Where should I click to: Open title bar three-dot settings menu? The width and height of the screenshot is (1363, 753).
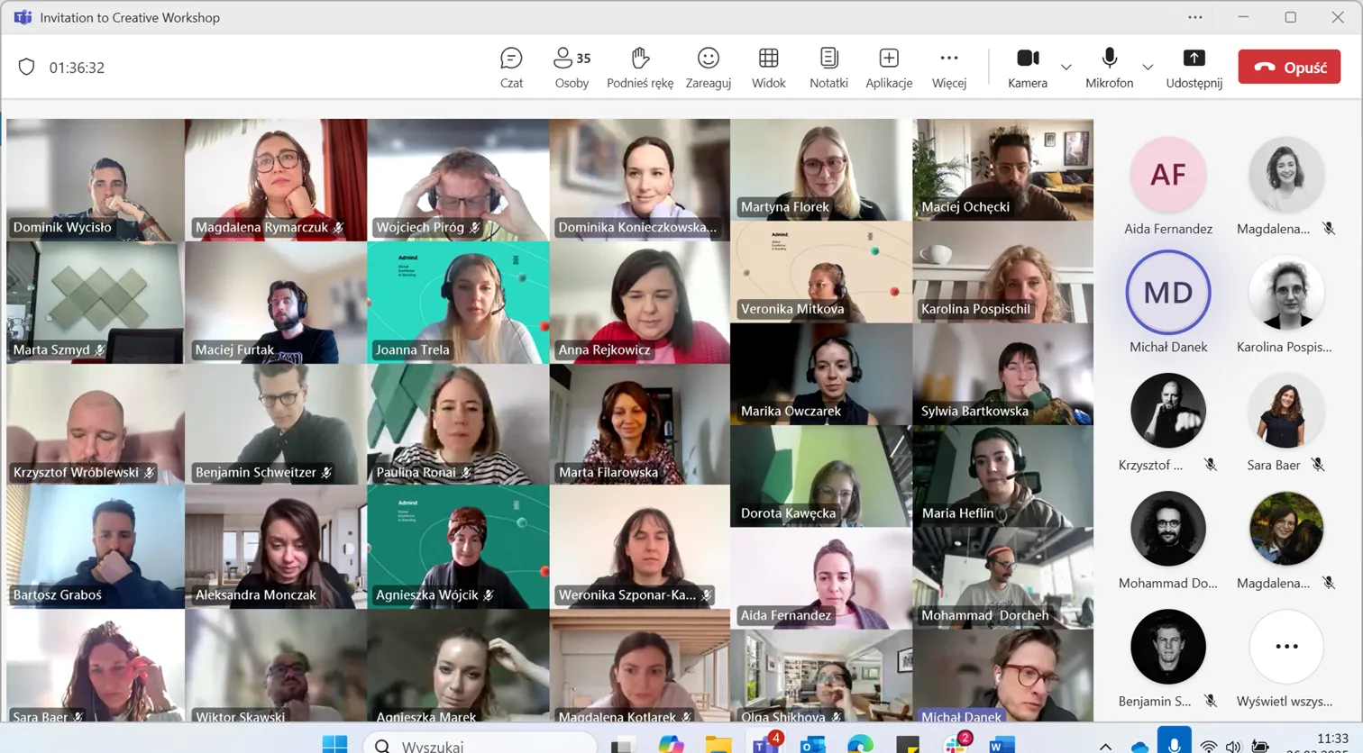point(1194,17)
